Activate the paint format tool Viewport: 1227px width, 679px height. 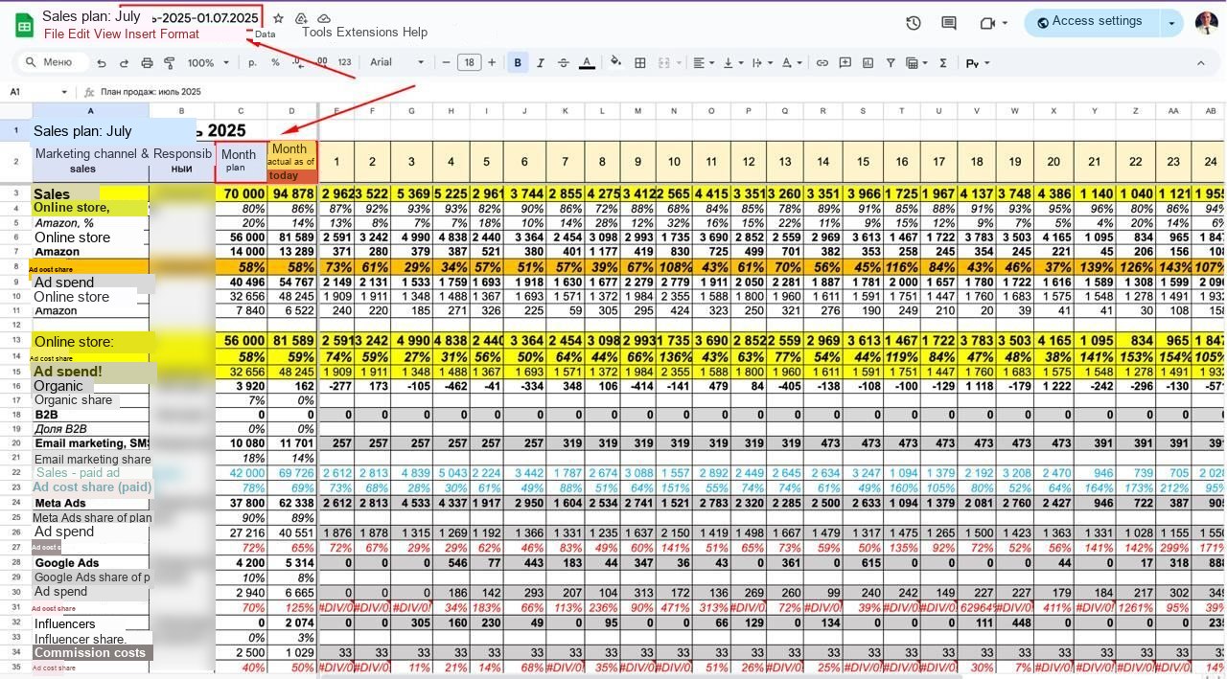pyautogui.click(x=170, y=63)
